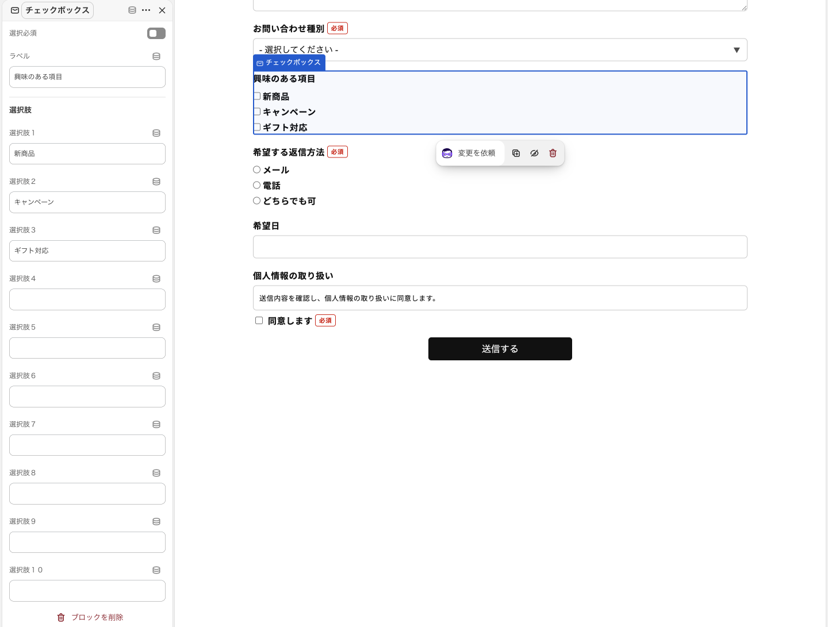The height and width of the screenshot is (627, 828).
Task: Edit the 選択肢3 field containing ギフト対応
Action: point(87,251)
